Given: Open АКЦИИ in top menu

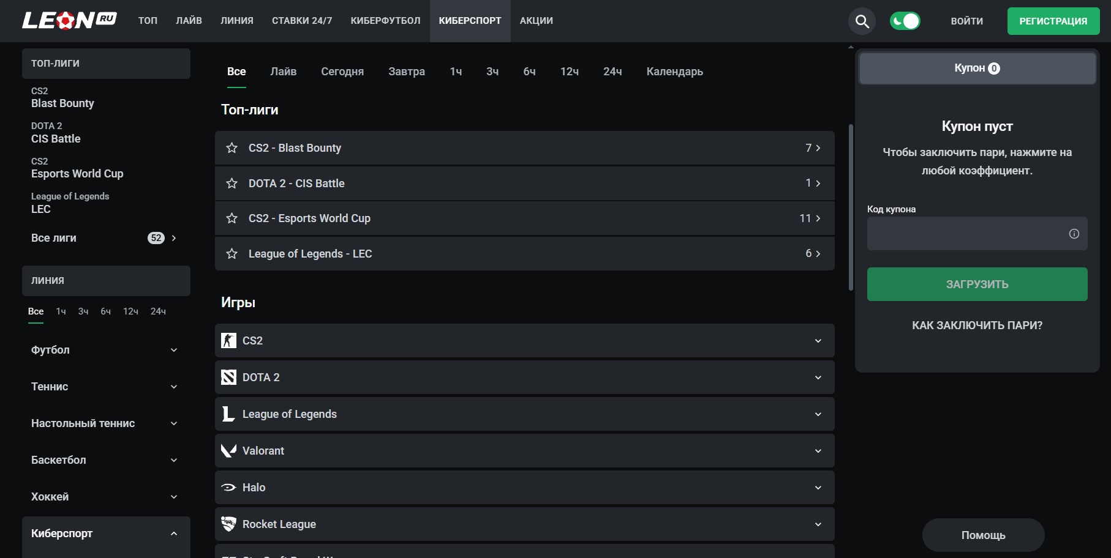Looking at the screenshot, I should (537, 21).
